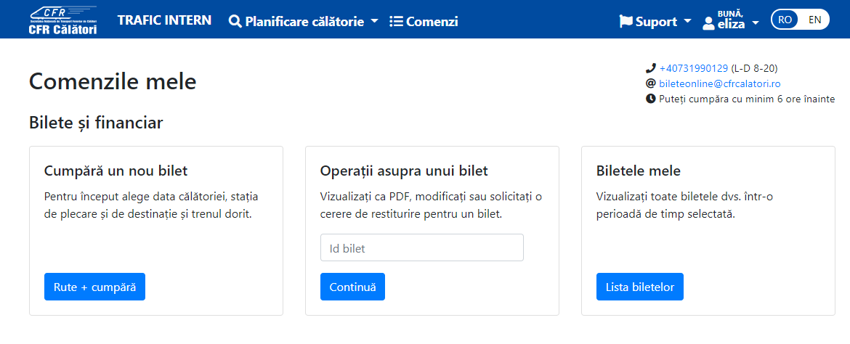This screenshot has width=850, height=344.
Task: Click the Continuă button
Action: point(353,287)
